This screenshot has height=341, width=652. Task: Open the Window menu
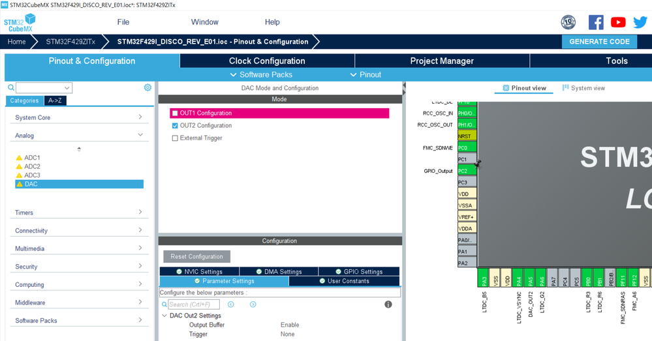pyautogui.click(x=204, y=22)
